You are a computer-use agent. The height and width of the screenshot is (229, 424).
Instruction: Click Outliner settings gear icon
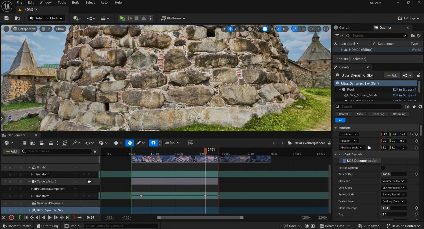click(x=419, y=36)
